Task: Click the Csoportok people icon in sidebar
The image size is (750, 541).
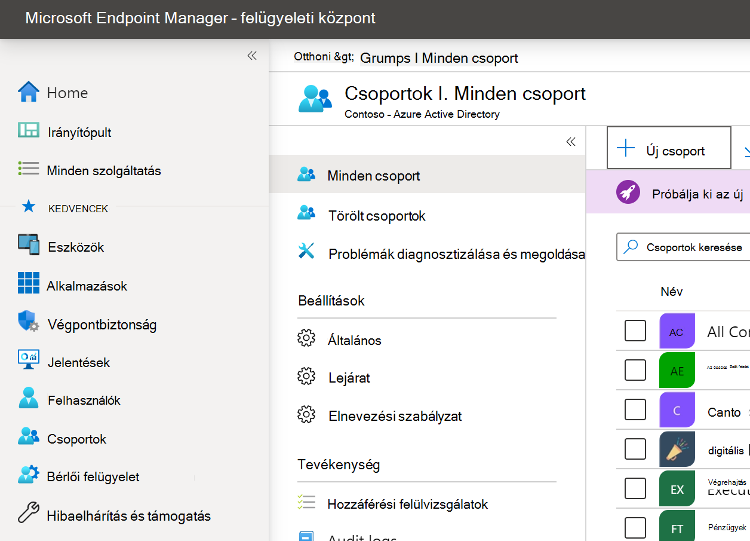Action: pyautogui.click(x=28, y=437)
